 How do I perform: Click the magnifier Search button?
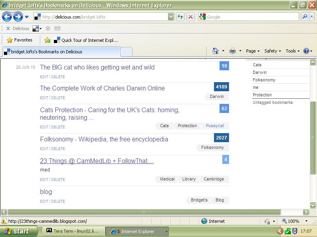point(305,17)
